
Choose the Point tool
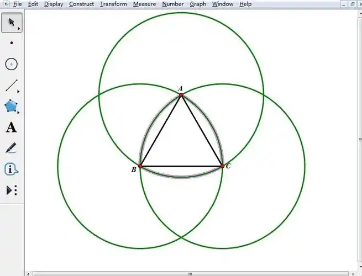(12, 43)
